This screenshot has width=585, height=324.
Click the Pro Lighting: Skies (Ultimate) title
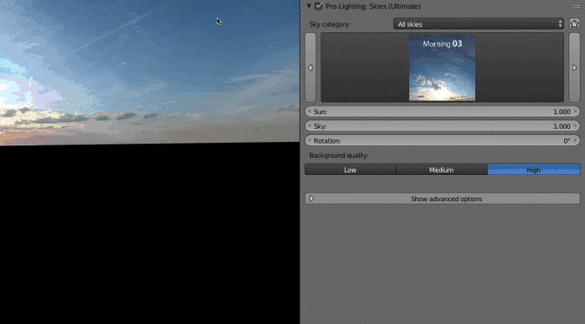(x=373, y=6)
